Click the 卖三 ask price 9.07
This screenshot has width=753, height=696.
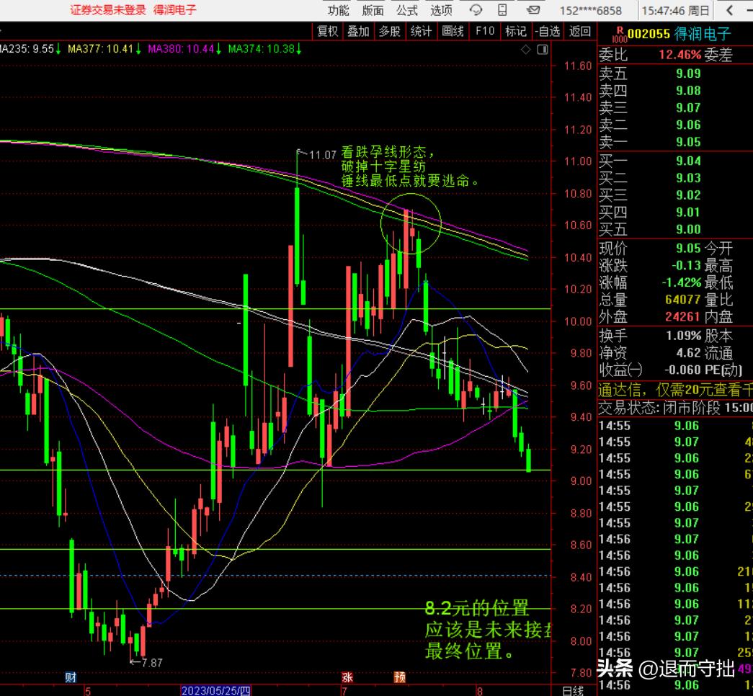[x=688, y=108]
